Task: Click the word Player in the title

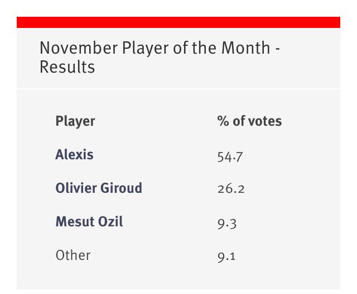Action: pos(145,49)
